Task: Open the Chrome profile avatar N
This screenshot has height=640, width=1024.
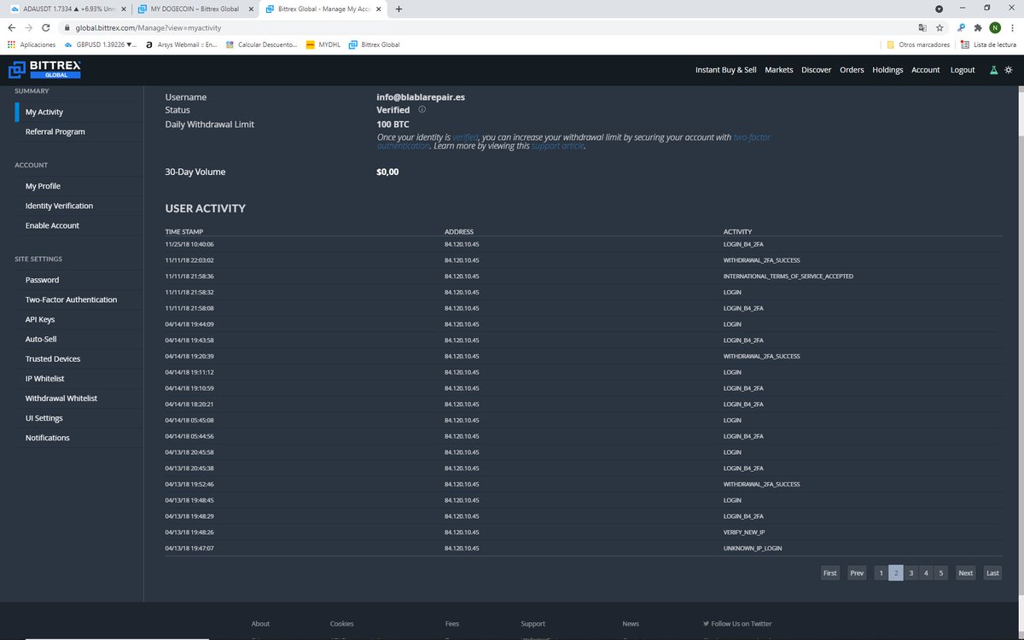Action: [995, 27]
